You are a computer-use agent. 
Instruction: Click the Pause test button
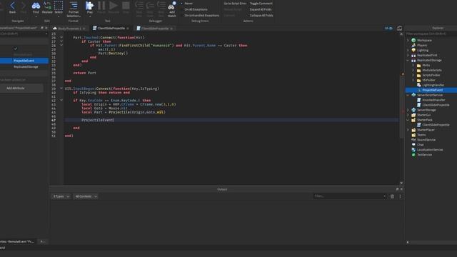101,7
